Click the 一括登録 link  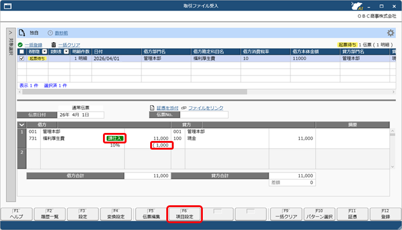33,45
